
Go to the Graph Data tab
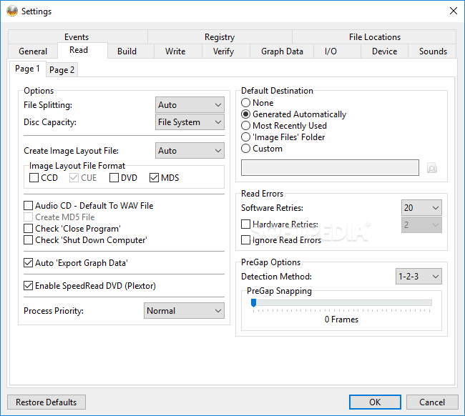tap(282, 51)
